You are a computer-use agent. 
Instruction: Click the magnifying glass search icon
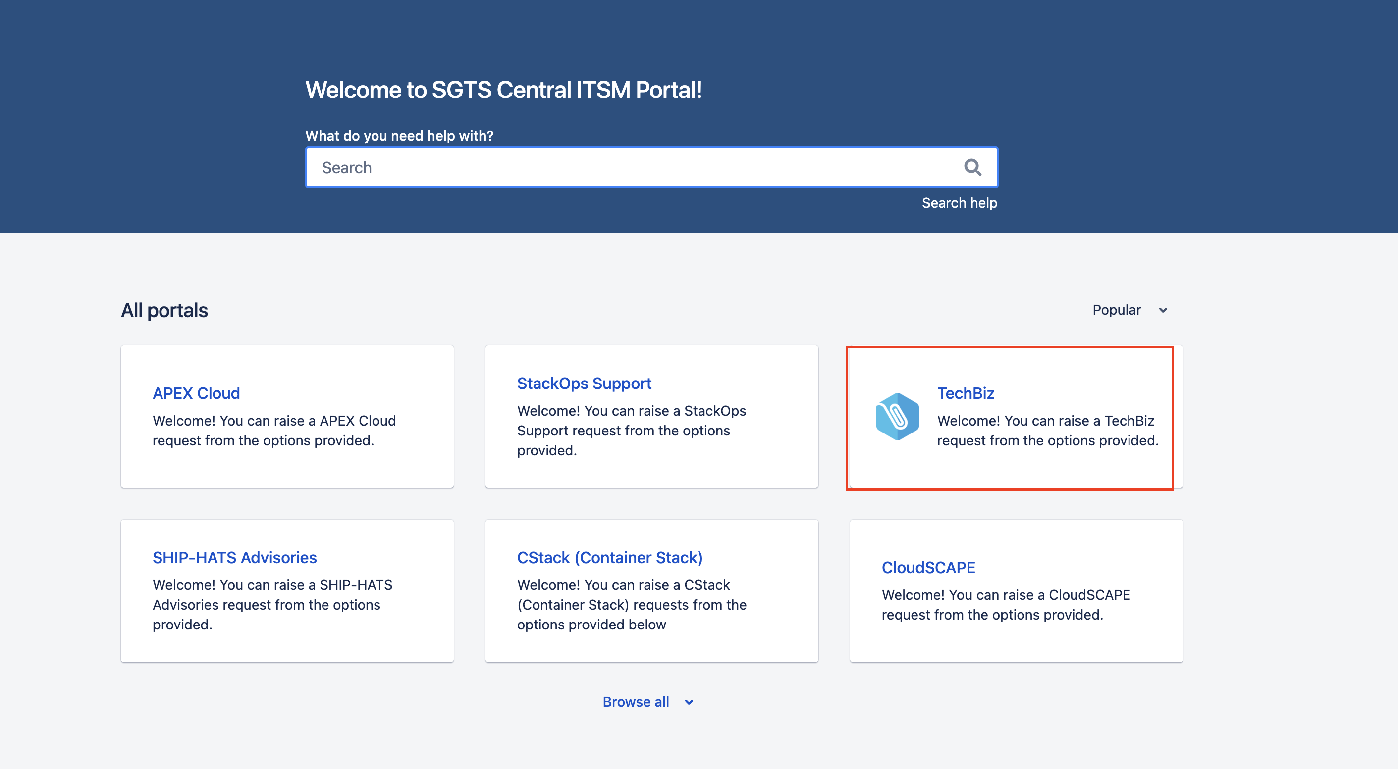pos(972,167)
